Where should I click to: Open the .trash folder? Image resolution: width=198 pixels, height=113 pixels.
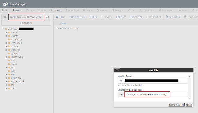[x=14, y=64]
